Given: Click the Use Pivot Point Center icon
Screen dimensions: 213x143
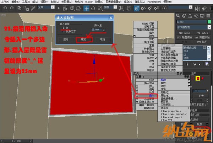Looking at the screenshot, I should (x=121, y=8).
